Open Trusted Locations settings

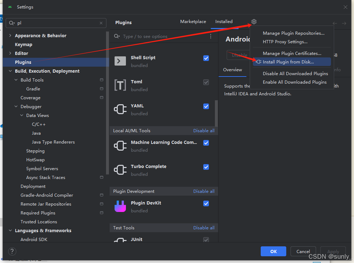point(39,222)
